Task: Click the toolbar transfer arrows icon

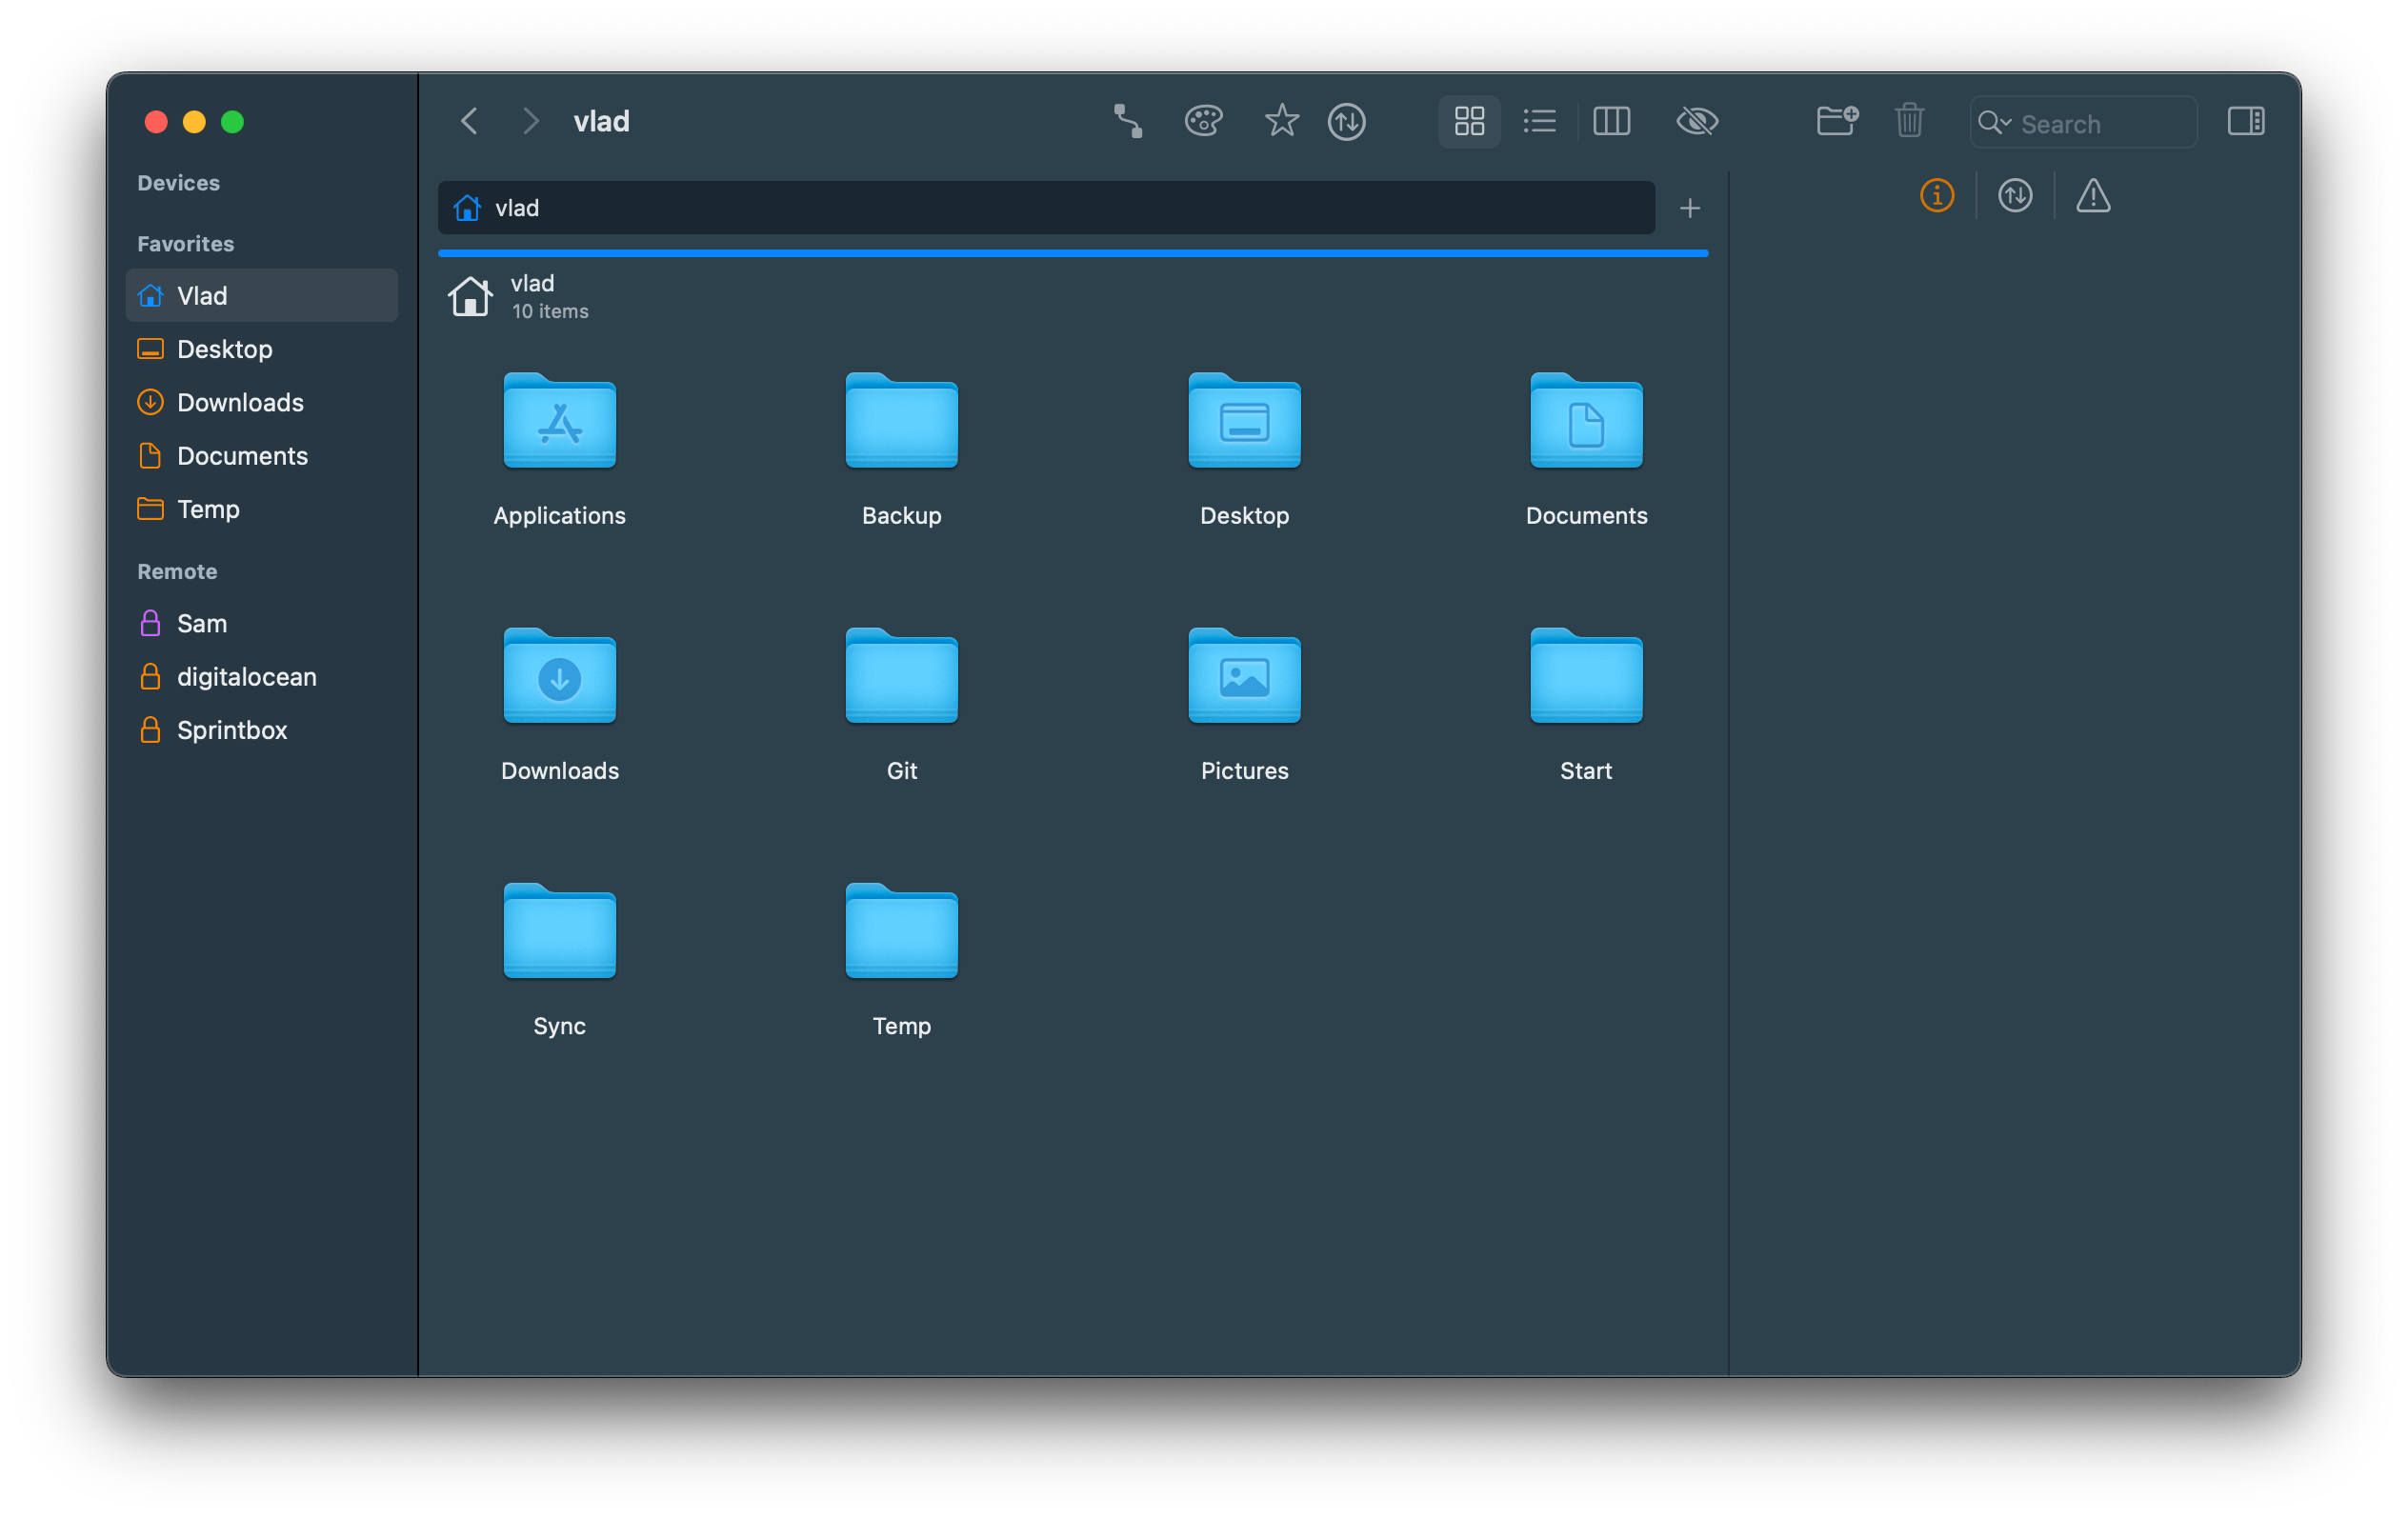Action: [x=1347, y=122]
